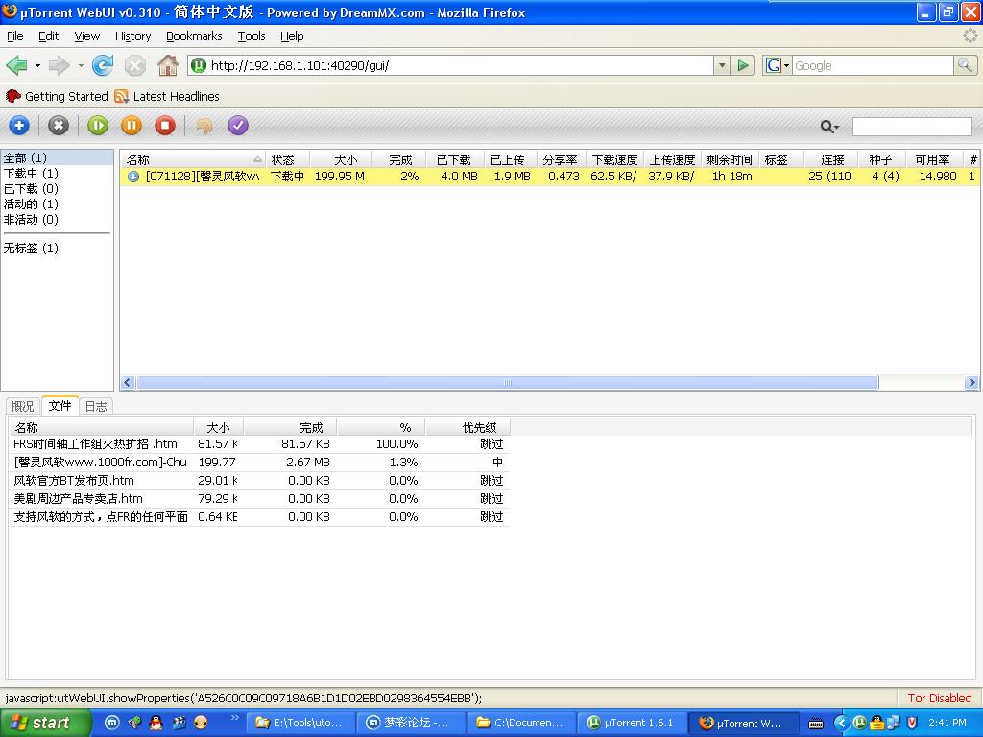Select the 全部 (1) category
Viewport: 983px width, 737px height.
pyautogui.click(x=57, y=158)
